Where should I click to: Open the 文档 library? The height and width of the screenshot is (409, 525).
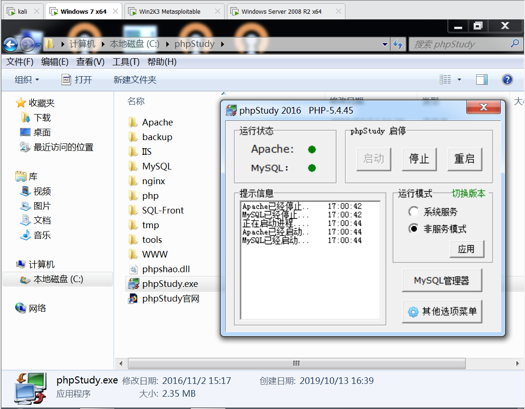click(x=36, y=221)
